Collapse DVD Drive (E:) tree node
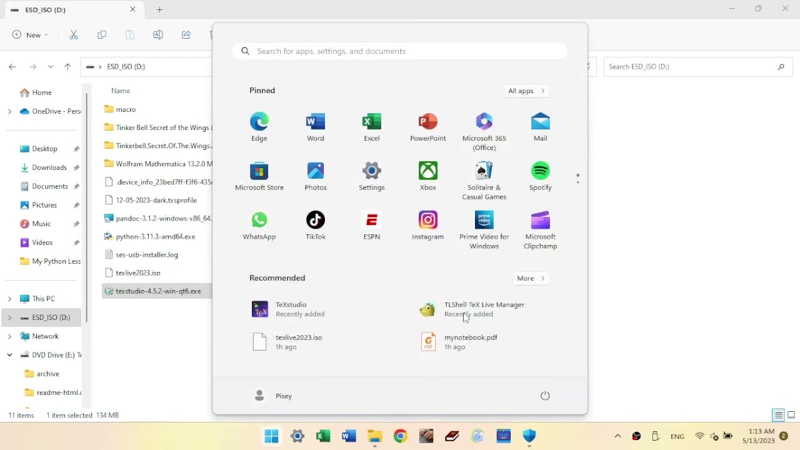The height and width of the screenshot is (450, 800). click(9, 355)
